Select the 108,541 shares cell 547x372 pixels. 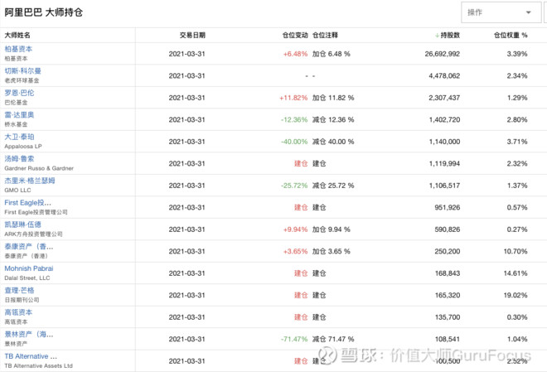click(x=448, y=340)
